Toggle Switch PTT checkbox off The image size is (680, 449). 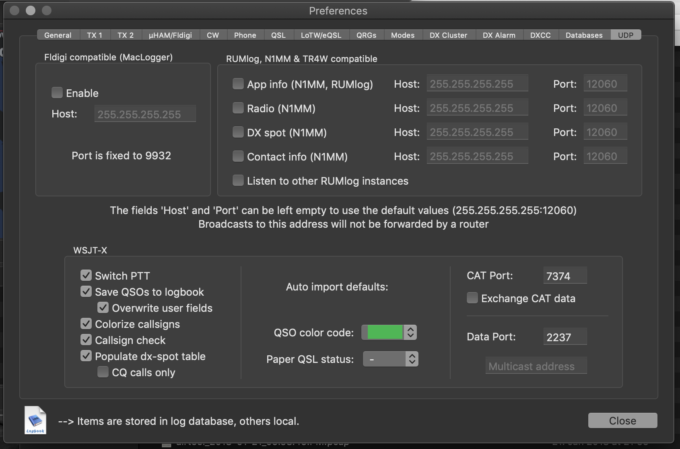86,276
